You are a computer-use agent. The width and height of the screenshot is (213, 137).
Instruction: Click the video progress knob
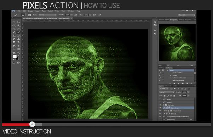tap(32, 124)
